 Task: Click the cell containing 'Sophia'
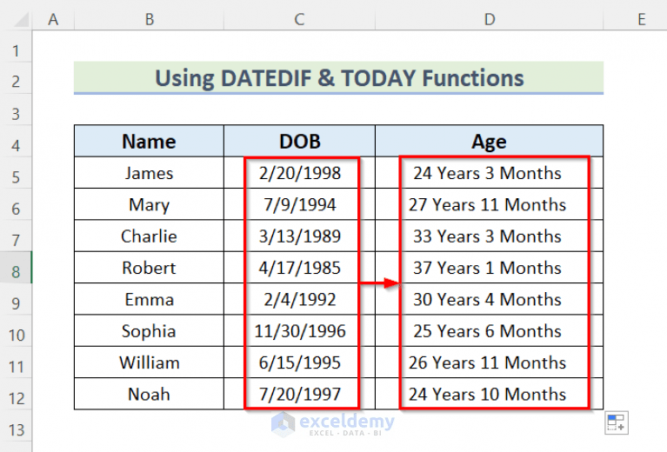click(149, 331)
